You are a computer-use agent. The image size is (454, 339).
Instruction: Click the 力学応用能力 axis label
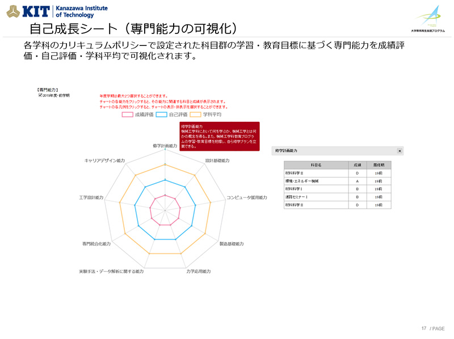pos(198,272)
